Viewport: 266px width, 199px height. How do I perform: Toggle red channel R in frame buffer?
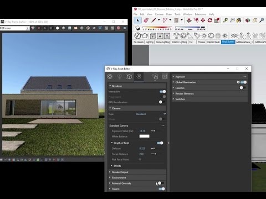click(x=39, y=28)
